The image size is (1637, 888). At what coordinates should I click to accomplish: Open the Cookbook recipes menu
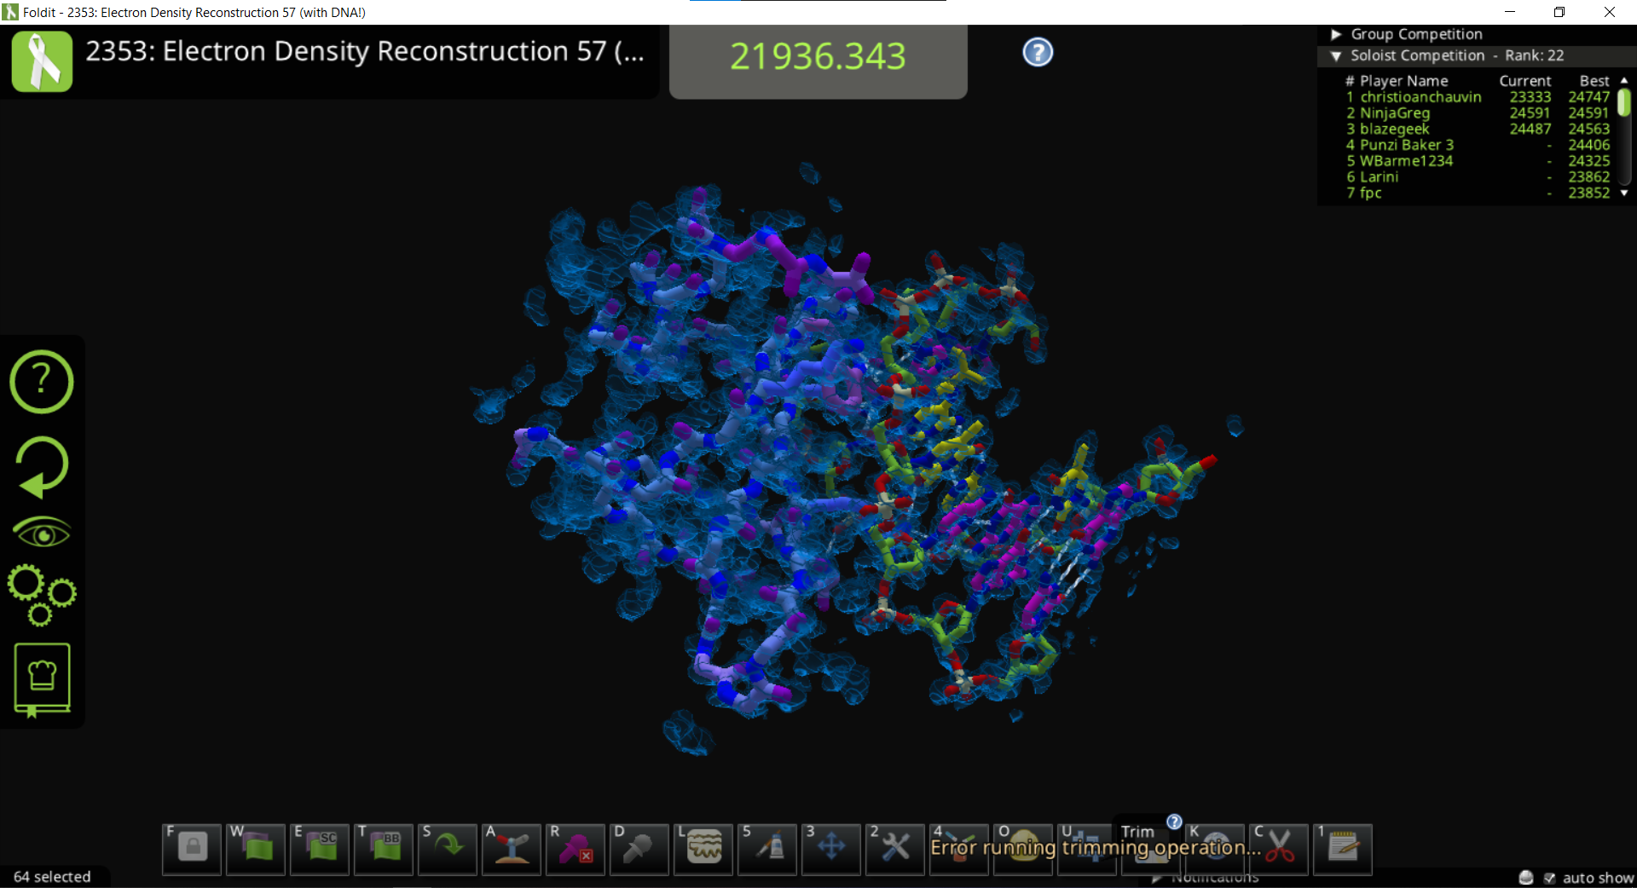42,679
